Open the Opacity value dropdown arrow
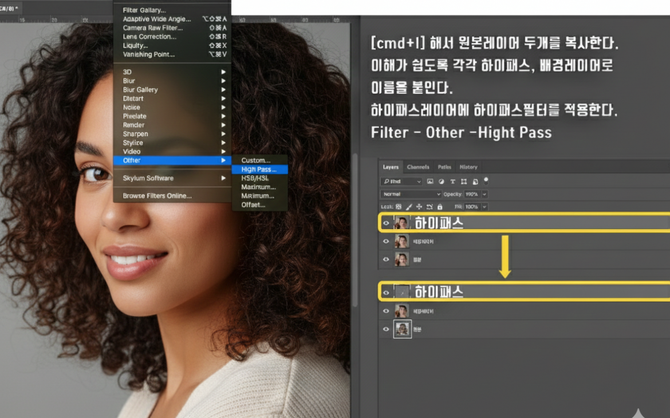The width and height of the screenshot is (670, 418). tap(484, 194)
